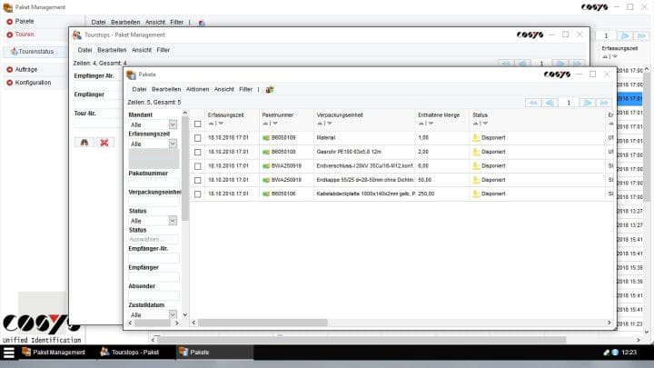Open Status Auswählen selection field
Screen dimensions: 654x368
(154, 240)
